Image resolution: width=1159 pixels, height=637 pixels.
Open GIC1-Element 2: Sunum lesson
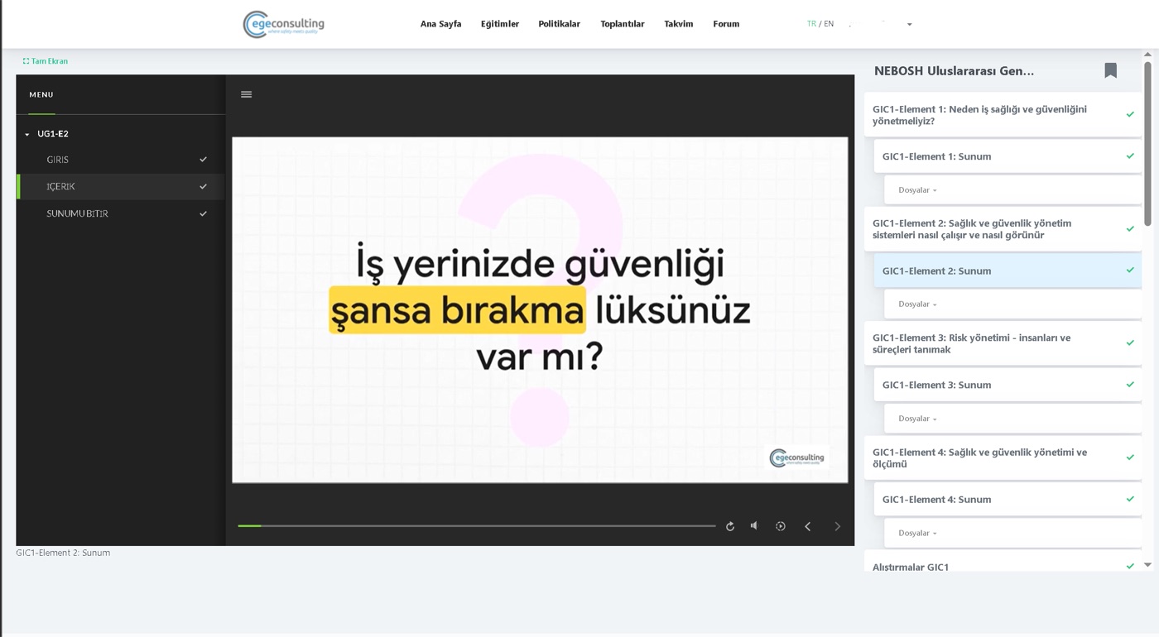pyautogui.click(x=1008, y=271)
